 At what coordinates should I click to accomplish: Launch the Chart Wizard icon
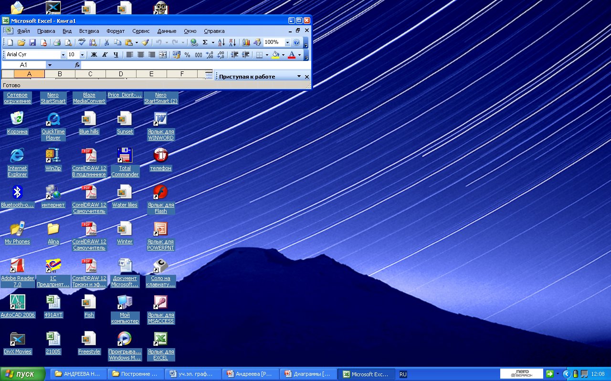click(246, 42)
